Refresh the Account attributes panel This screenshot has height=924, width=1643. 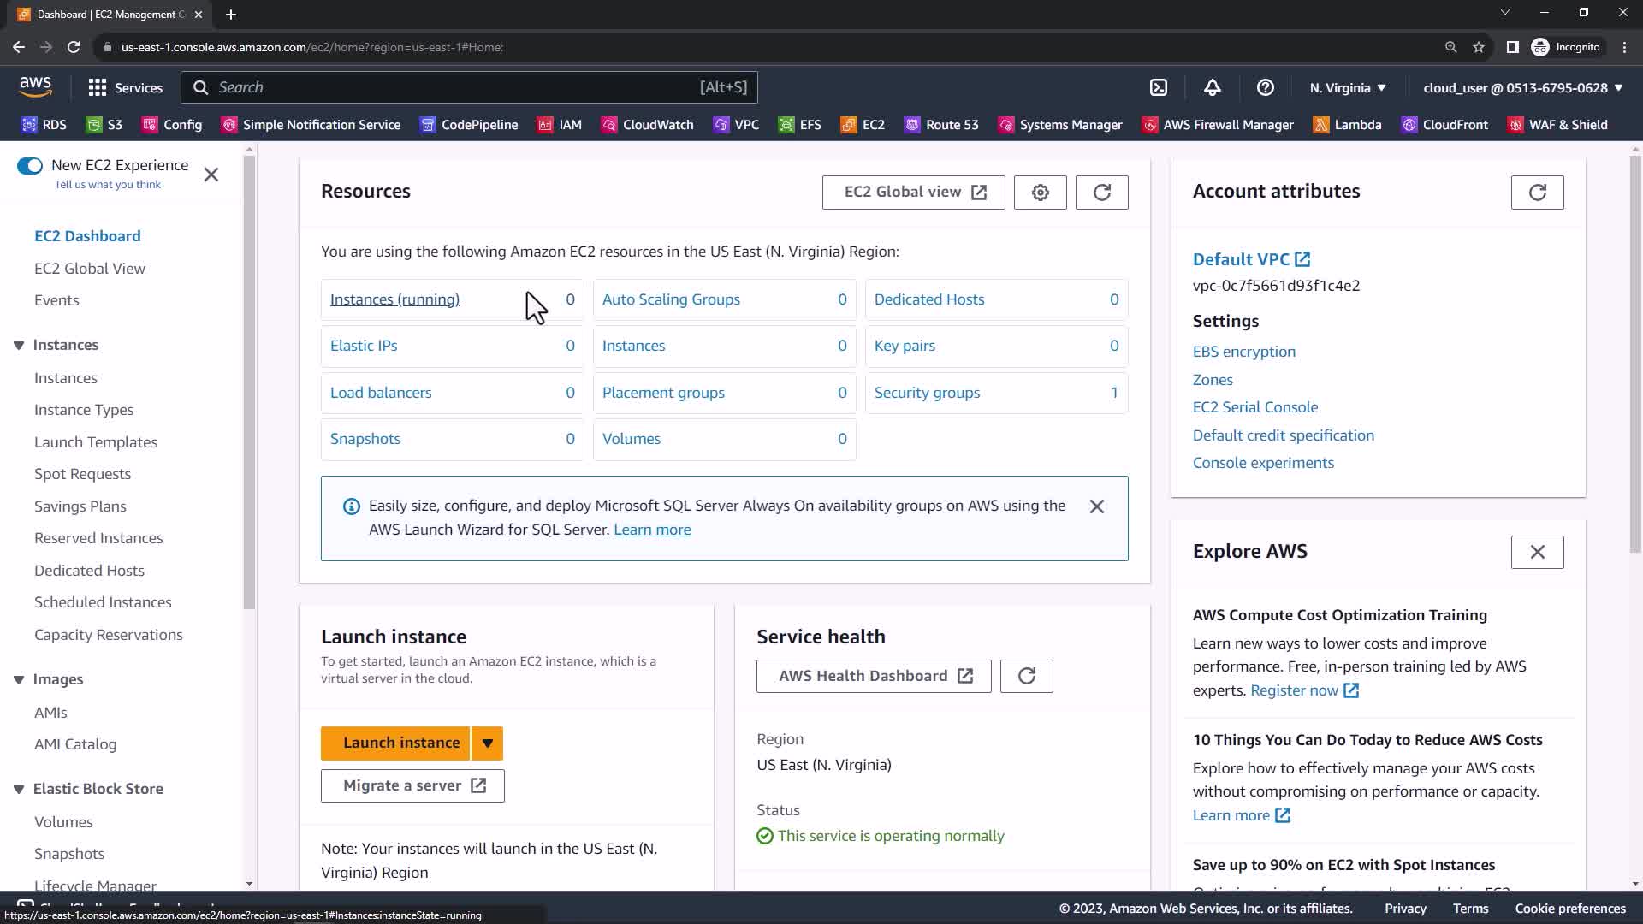1537,192
